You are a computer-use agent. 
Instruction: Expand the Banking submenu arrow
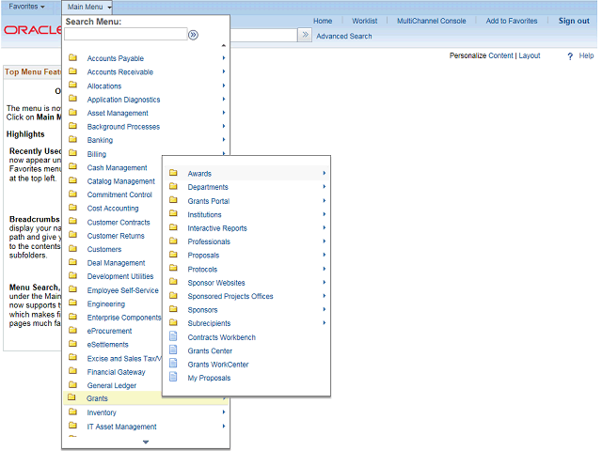tap(224, 140)
